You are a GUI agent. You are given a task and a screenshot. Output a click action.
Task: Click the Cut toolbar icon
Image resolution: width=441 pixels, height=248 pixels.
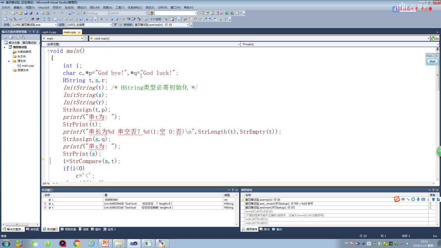point(37,13)
